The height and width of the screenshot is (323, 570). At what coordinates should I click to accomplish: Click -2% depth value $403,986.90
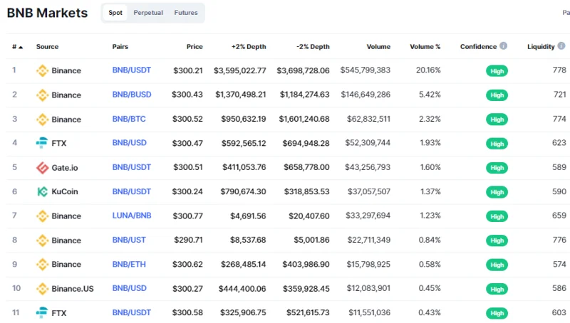306,264
